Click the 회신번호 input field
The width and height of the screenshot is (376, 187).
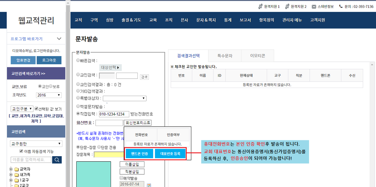[x=109, y=123]
